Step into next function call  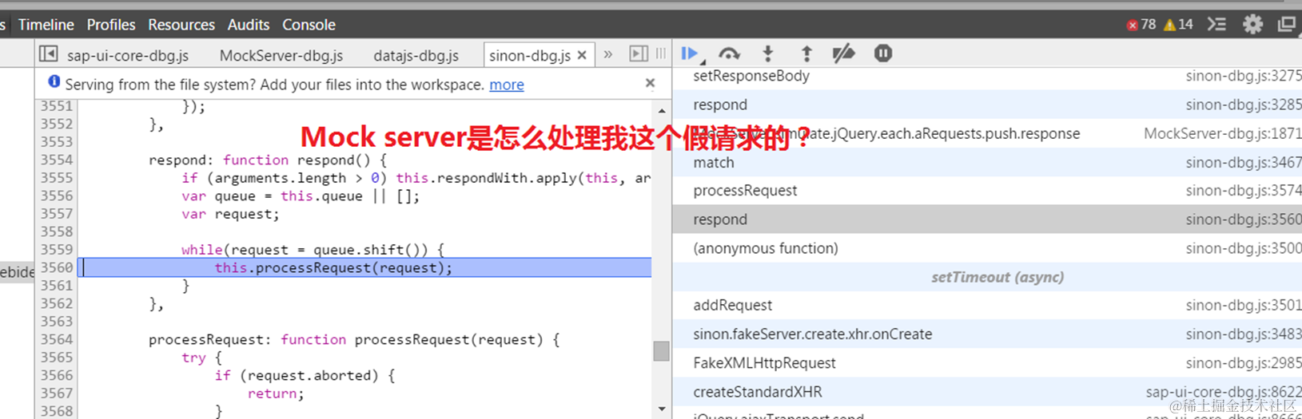(768, 53)
